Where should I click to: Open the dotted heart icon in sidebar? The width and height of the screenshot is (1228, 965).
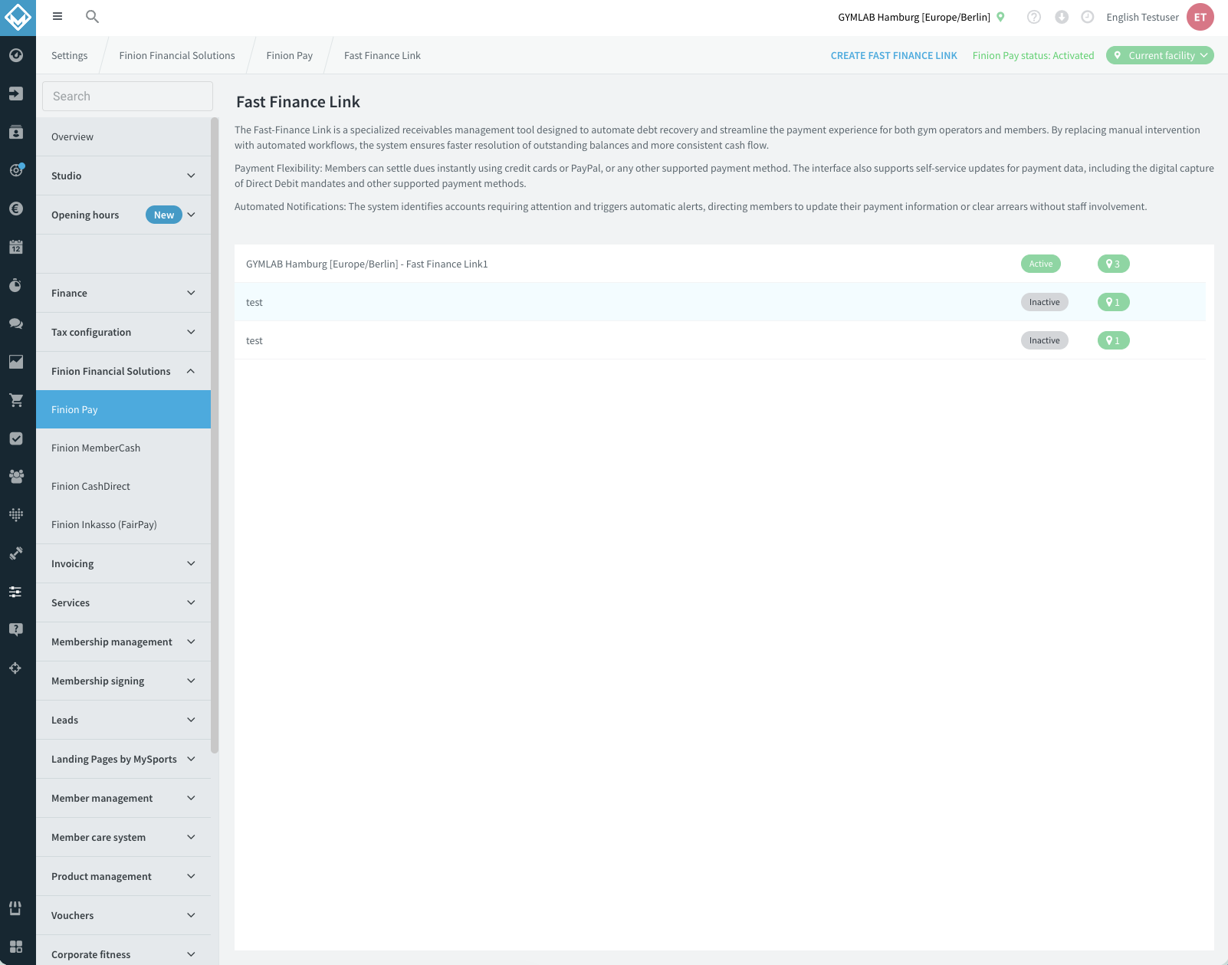(16, 514)
